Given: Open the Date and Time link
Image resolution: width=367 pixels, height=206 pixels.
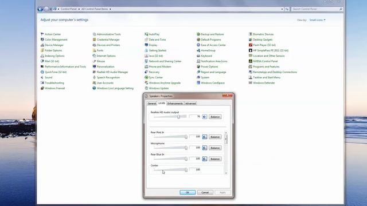Looking at the screenshot, I should point(157,39).
